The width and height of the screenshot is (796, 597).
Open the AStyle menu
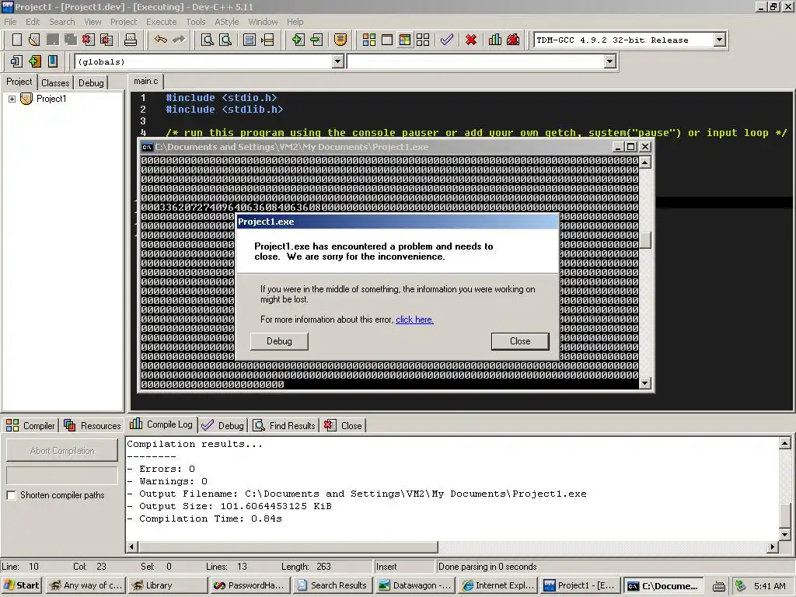point(226,22)
